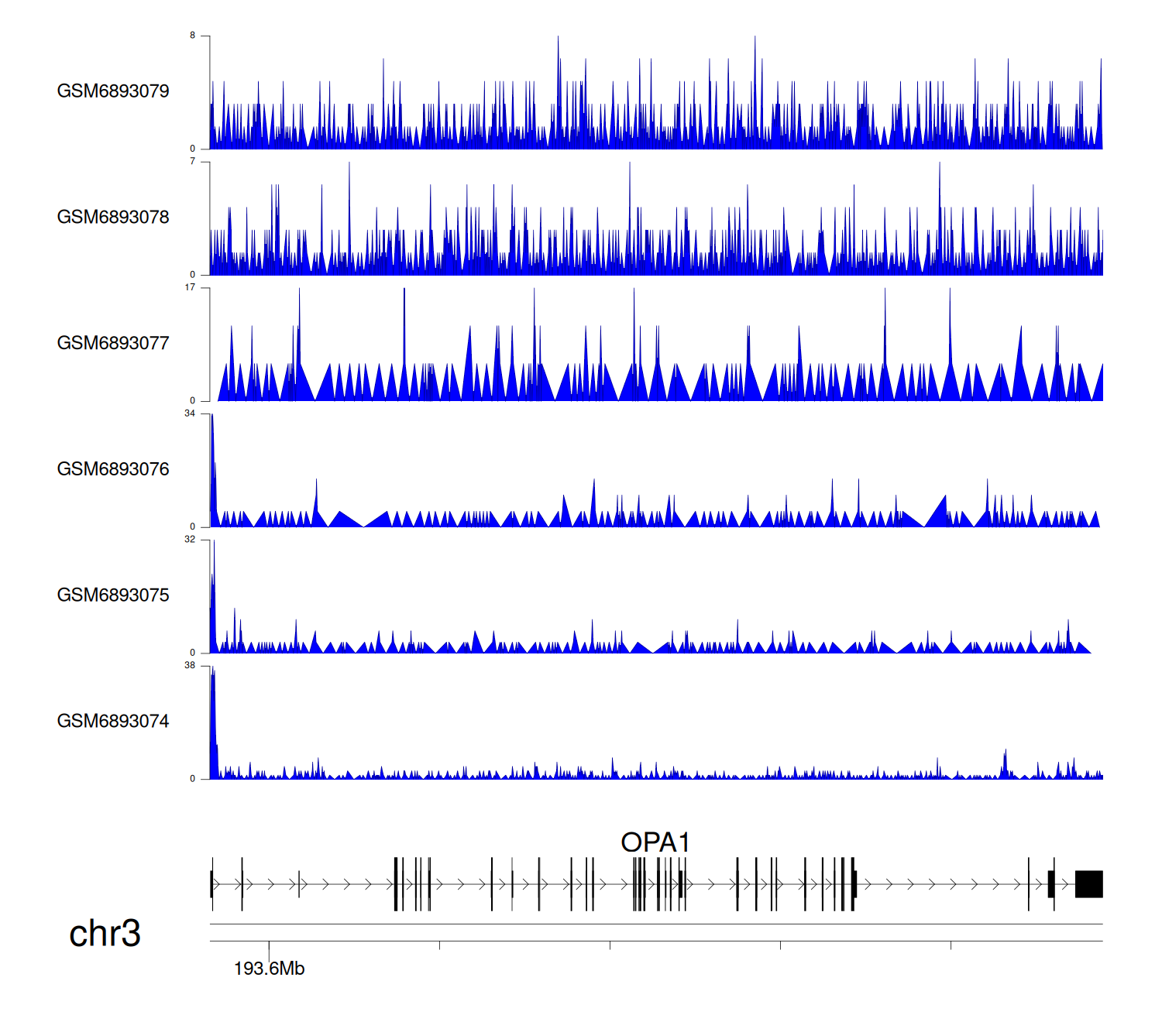Click the large final exon block of OPA1
The height and width of the screenshot is (1022, 1162).
[x=1088, y=884]
